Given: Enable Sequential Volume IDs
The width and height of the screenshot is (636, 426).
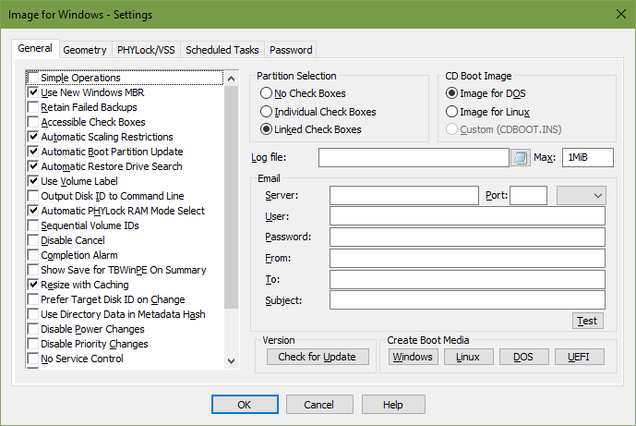Looking at the screenshot, I should [x=33, y=225].
